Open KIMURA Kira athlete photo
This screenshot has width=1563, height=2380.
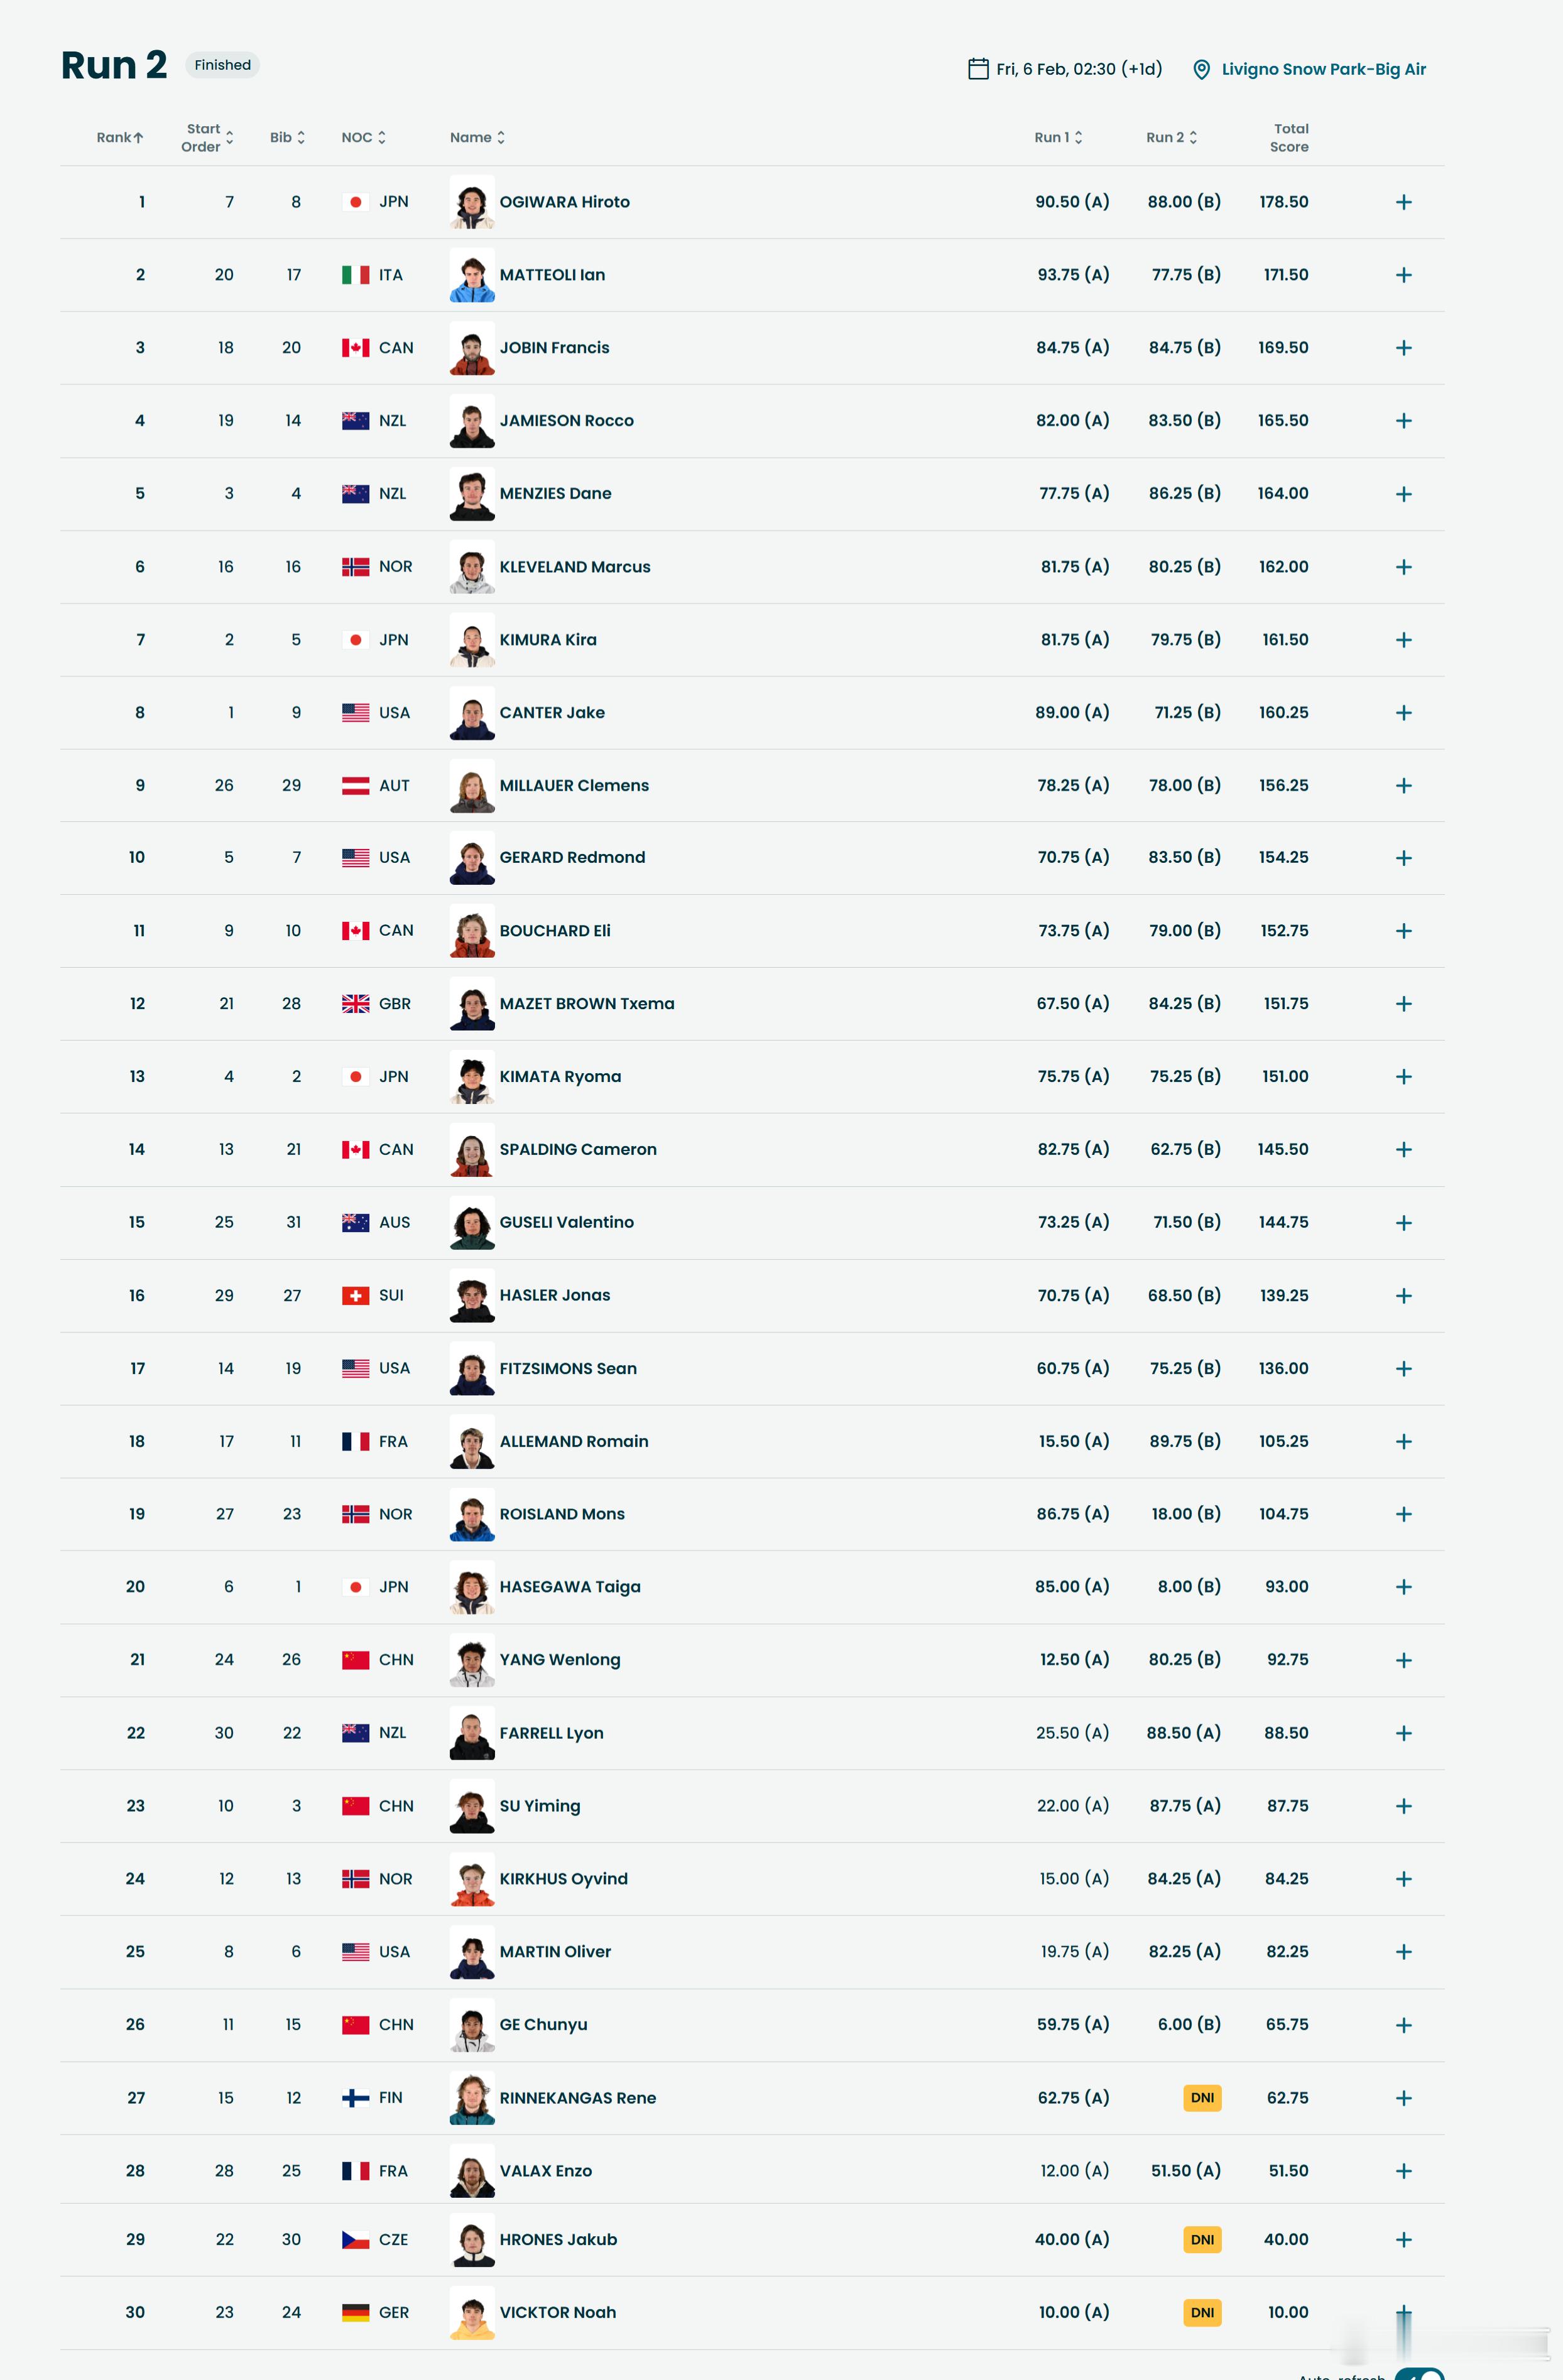coord(472,640)
